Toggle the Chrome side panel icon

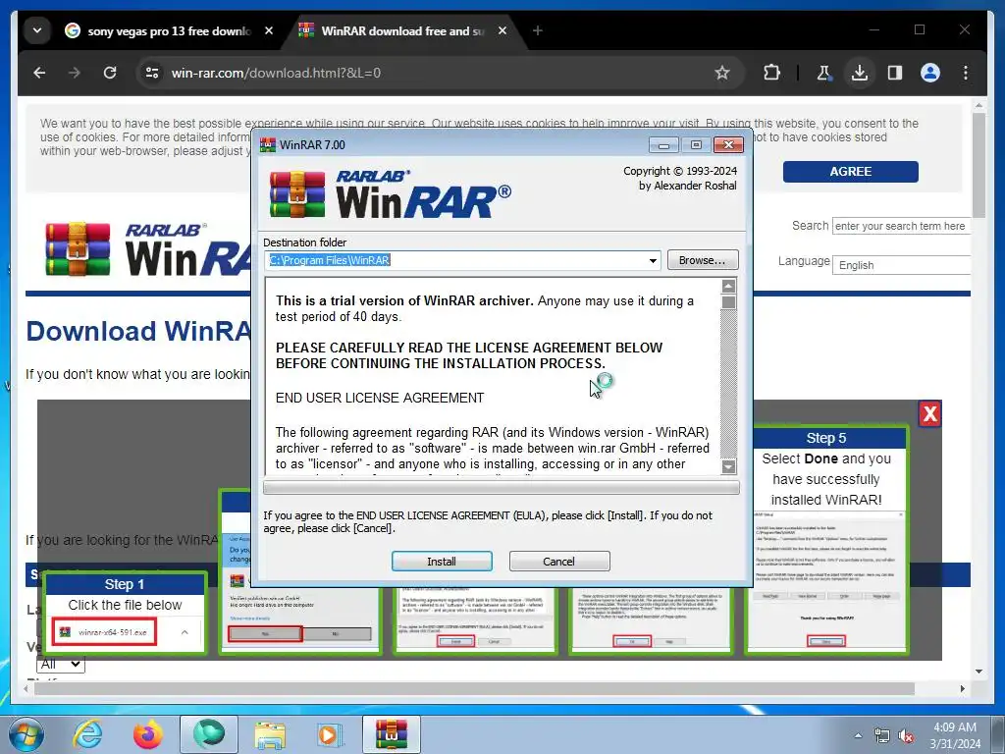(x=895, y=73)
